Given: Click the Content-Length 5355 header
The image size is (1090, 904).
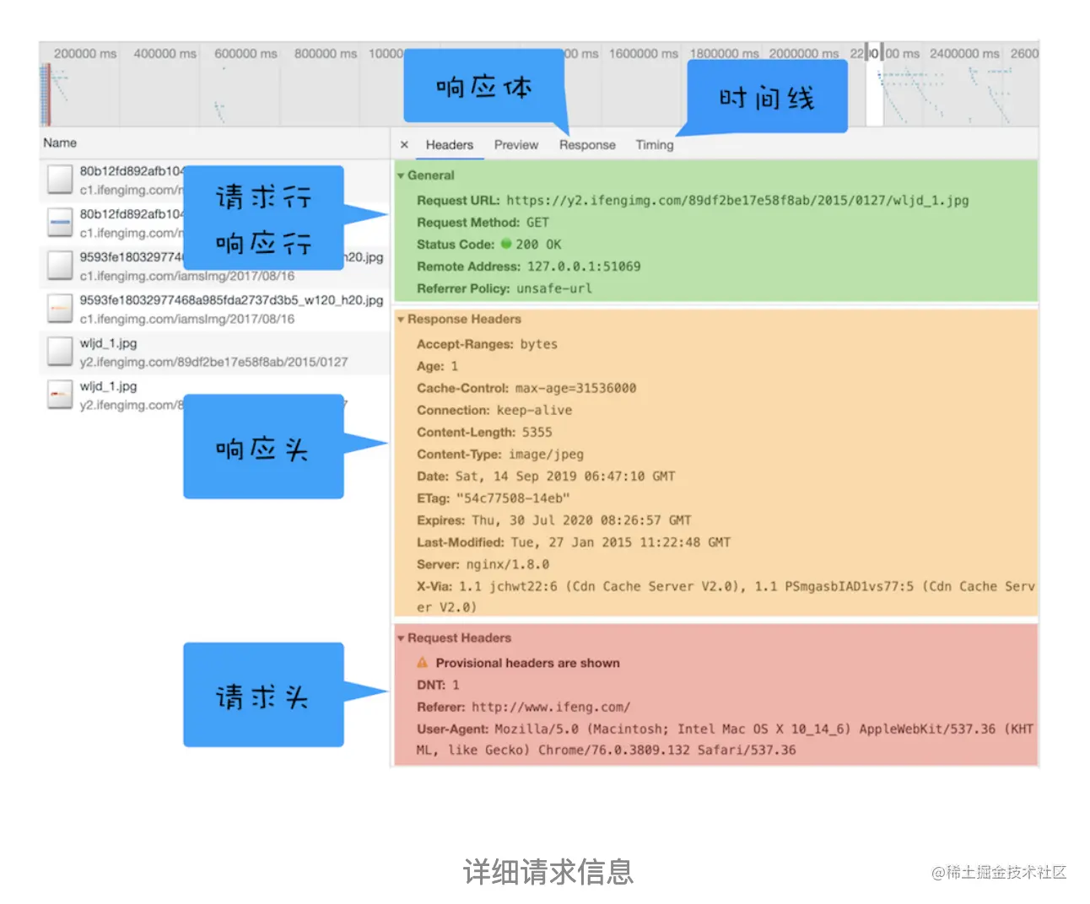Looking at the screenshot, I should (x=484, y=432).
